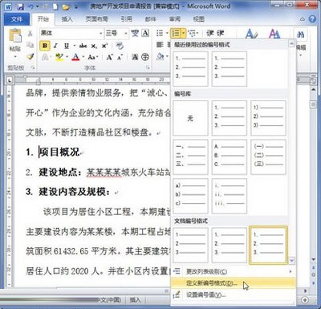Click the Format Painter brush icon
The height and width of the screenshot is (309, 321).
tap(30, 56)
